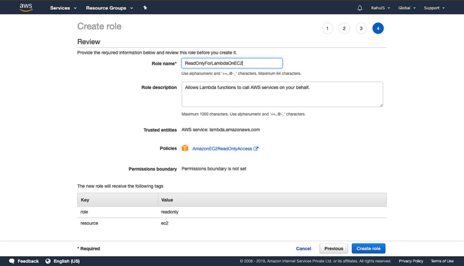Click the orange policy box icon
Screen dimensions: 464x266
[185, 148]
